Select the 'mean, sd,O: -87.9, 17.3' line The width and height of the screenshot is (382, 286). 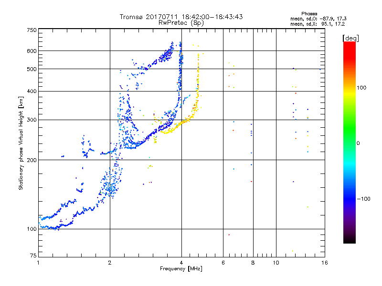[x=318, y=19]
